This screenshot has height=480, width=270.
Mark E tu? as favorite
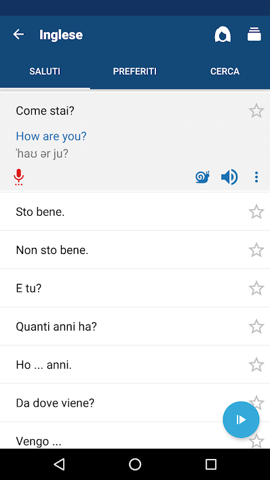tap(256, 289)
